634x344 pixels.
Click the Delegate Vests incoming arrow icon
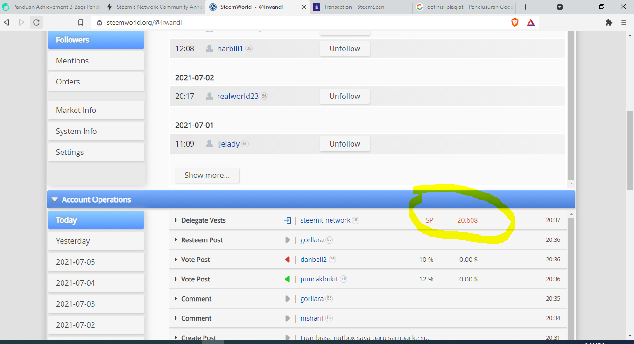288,220
